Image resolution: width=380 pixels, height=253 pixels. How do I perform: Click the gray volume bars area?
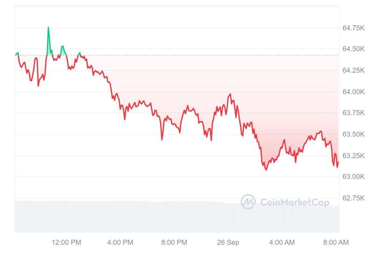[x=177, y=216]
